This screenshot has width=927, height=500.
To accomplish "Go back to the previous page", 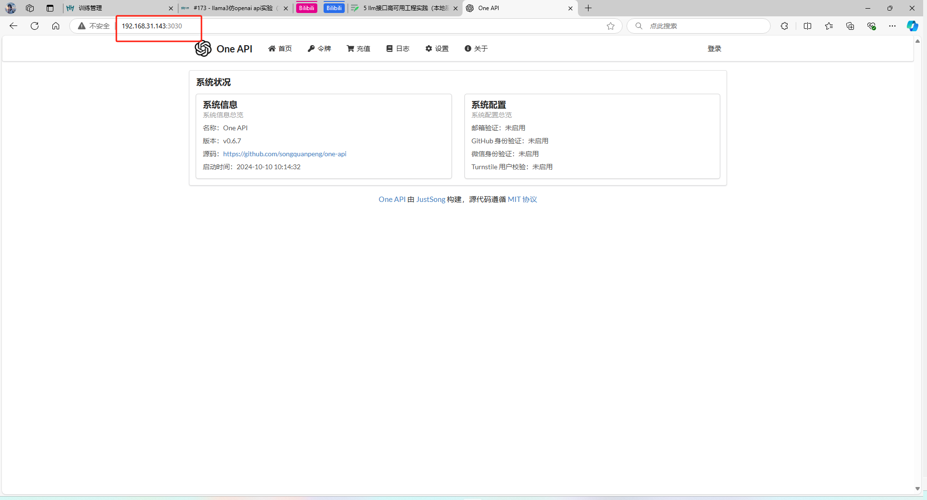I will click(x=13, y=26).
